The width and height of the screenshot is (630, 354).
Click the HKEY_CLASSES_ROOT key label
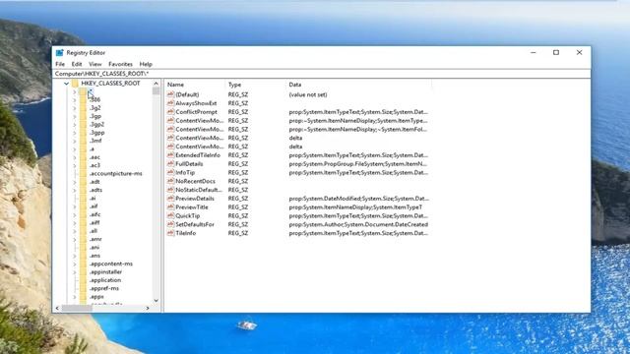tap(110, 83)
